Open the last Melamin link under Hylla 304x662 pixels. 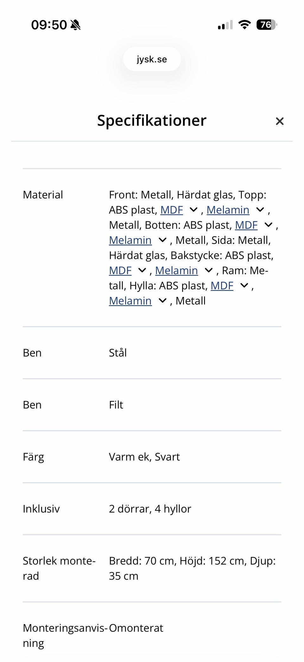click(x=130, y=301)
